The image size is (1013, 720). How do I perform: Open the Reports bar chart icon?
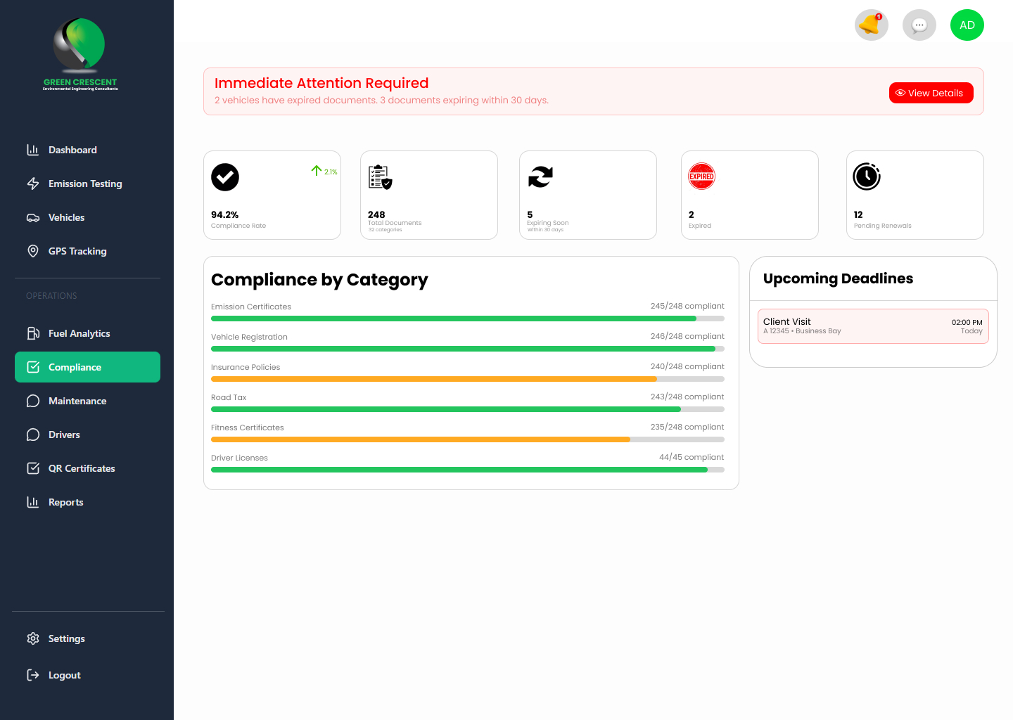[x=33, y=501]
